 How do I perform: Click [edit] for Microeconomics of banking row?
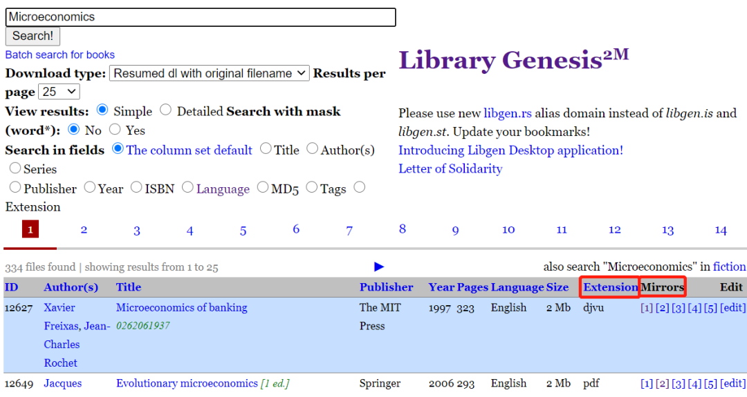[732, 308]
